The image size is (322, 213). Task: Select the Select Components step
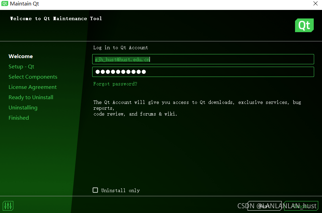click(x=33, y=77)
